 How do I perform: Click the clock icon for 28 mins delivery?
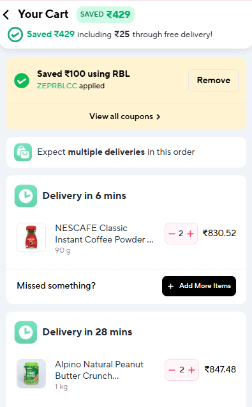point(26,332)
